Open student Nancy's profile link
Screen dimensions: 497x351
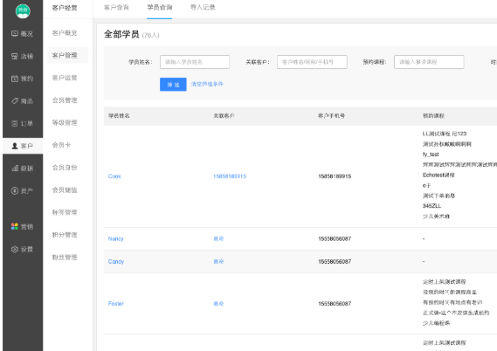tap(115, 239)
